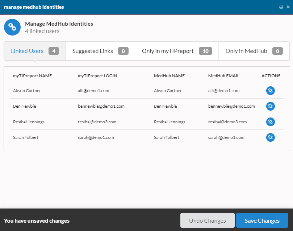
Task: Click the ACTIONS column header
Action: [271, 76]
